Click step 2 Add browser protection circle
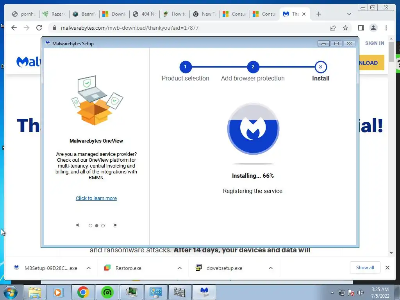Viewport: 400px width, 300px height. click(253, 67)
